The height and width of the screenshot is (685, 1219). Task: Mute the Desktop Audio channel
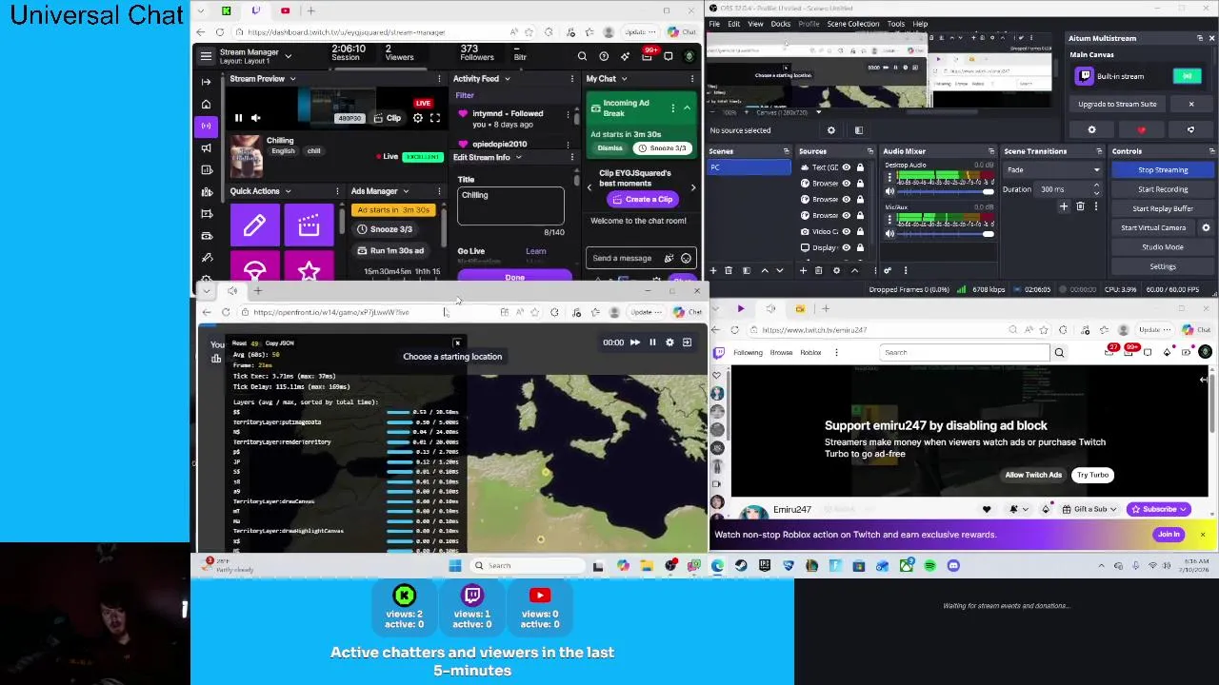click(x=889, y=191)
